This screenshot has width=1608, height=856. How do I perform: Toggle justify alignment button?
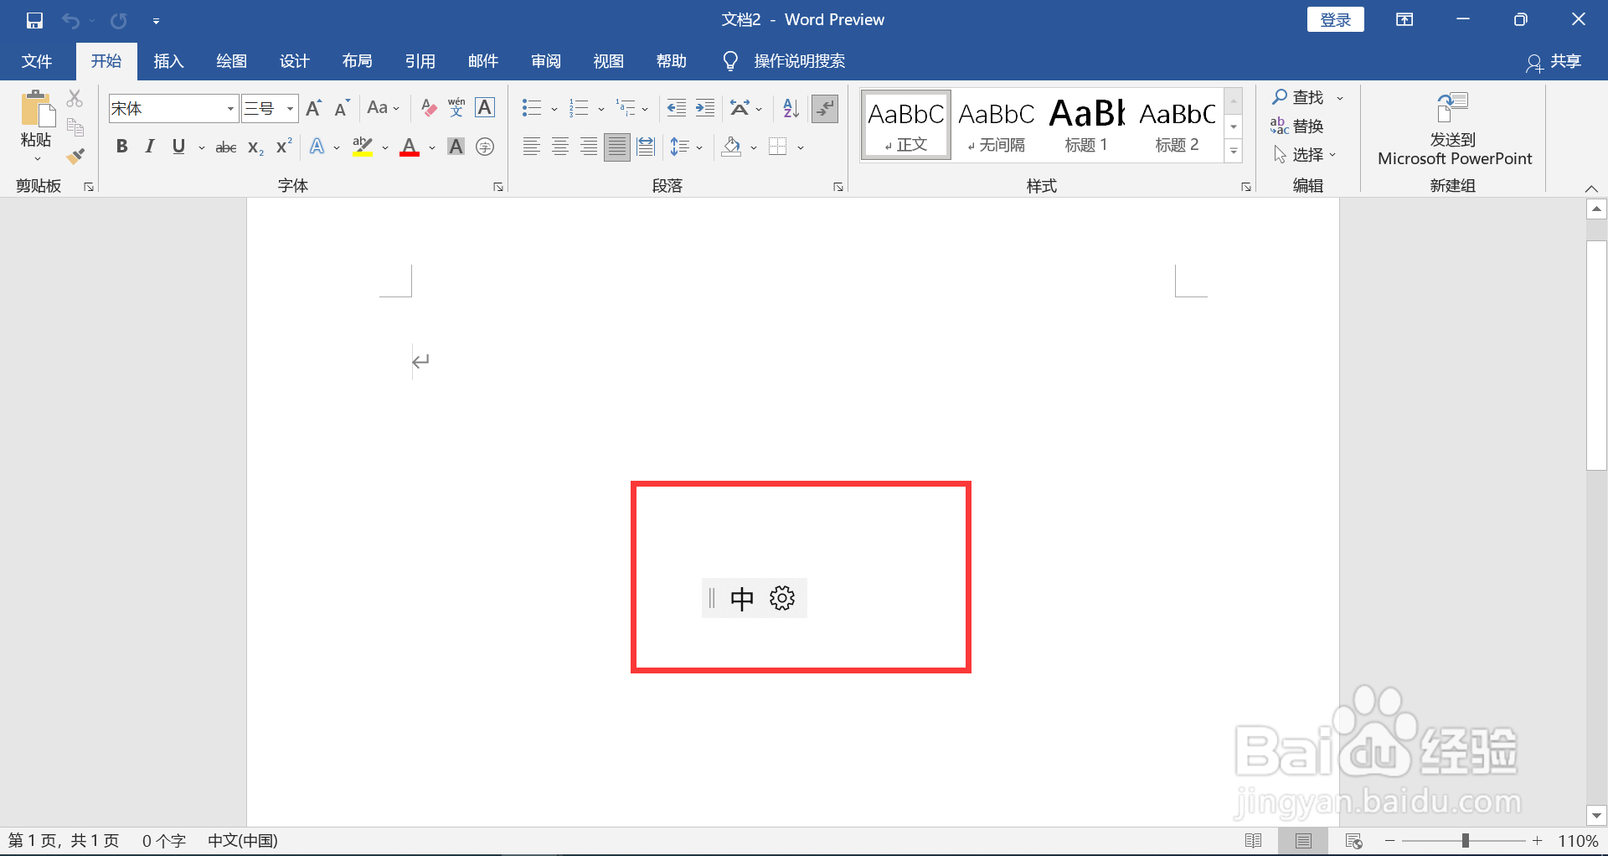[617, 147]
